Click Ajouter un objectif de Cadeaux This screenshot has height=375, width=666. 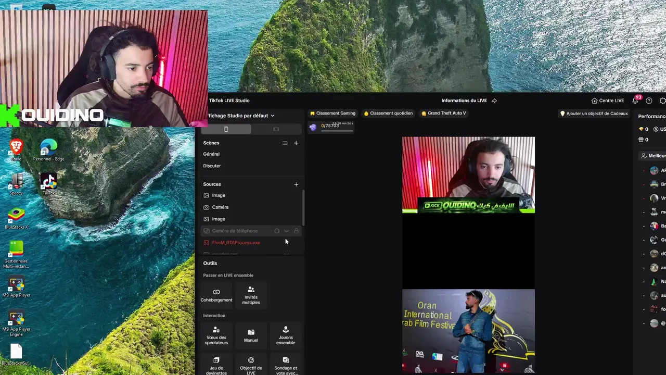(594, 114)
